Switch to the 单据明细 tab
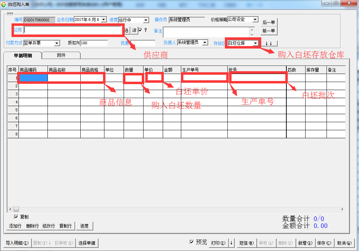Image resolution: width=359 pixels, height=251 pixels. click(23, 56)
